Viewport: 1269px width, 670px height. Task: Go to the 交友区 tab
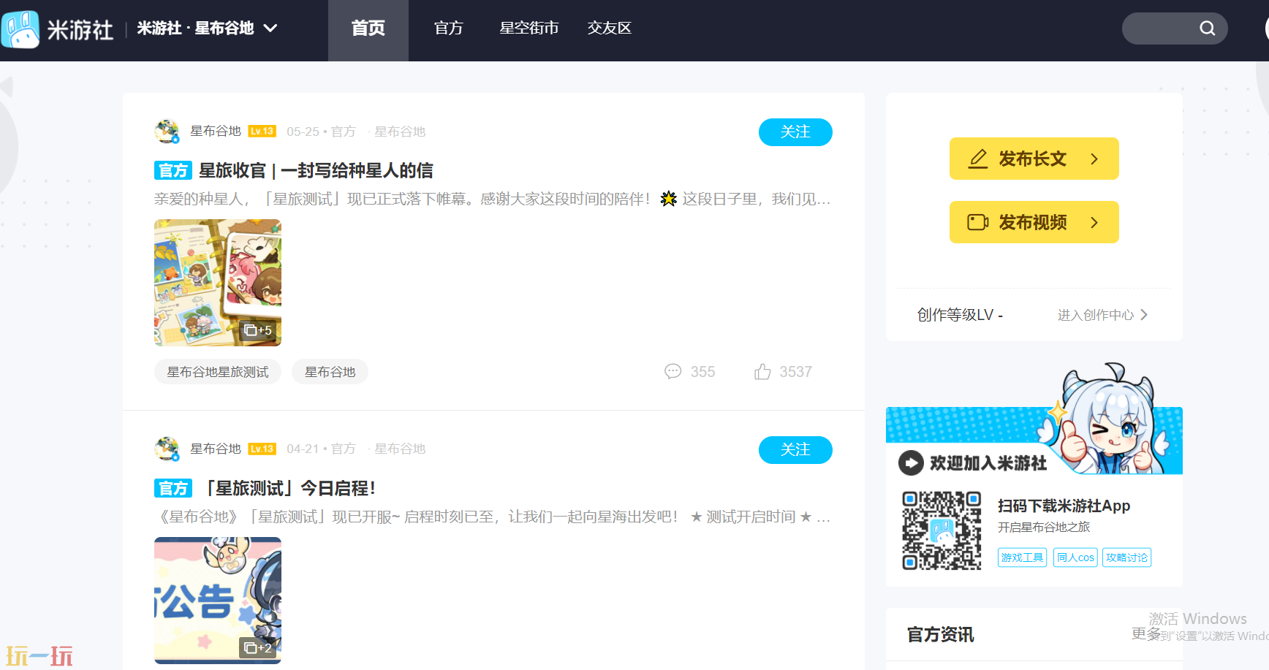click(610, 28)
